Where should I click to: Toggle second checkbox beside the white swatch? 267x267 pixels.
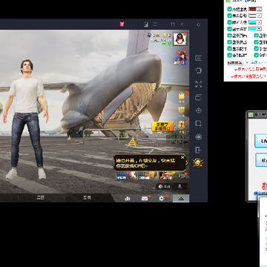(230, 16)
